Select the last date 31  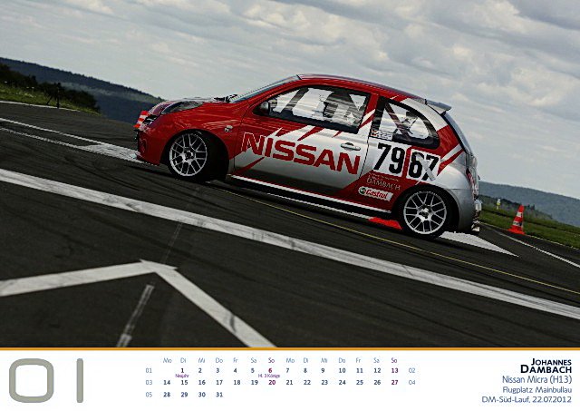click(x=219, y=395)
